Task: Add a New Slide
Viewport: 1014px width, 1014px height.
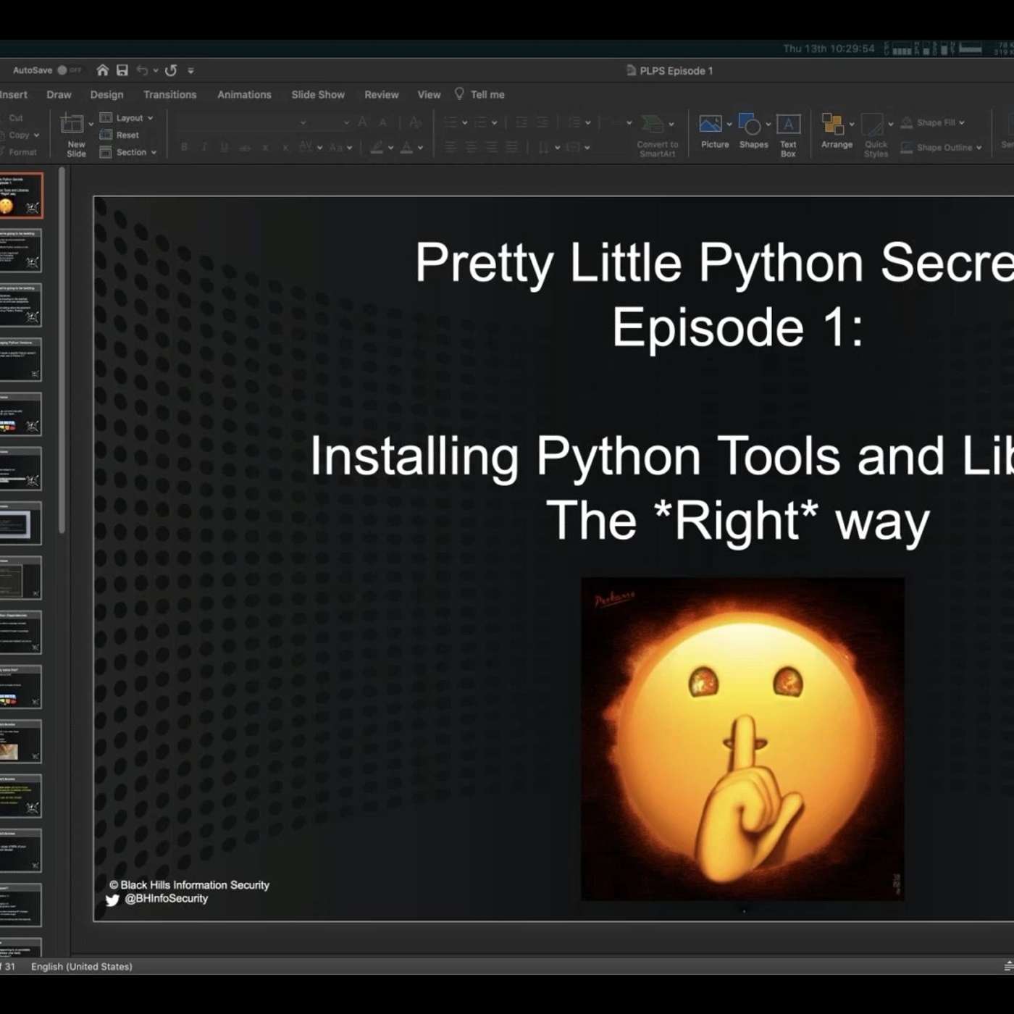Action: click(x=75, y=134)
